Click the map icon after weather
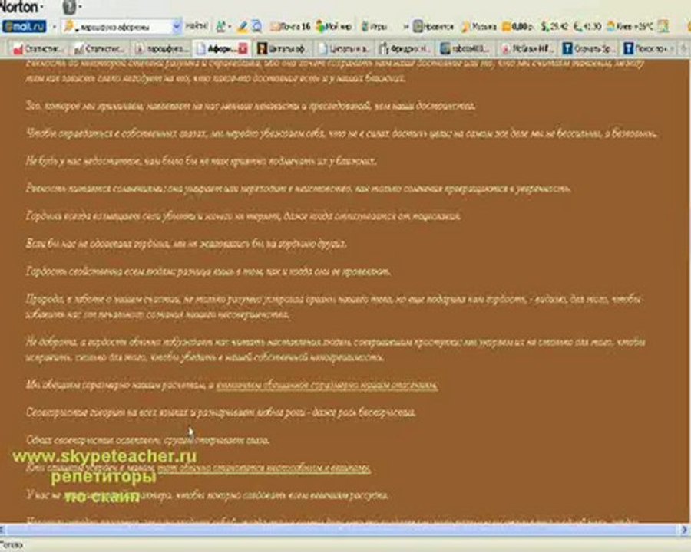This screenshot has height=552, width=691. pos(663,27)
